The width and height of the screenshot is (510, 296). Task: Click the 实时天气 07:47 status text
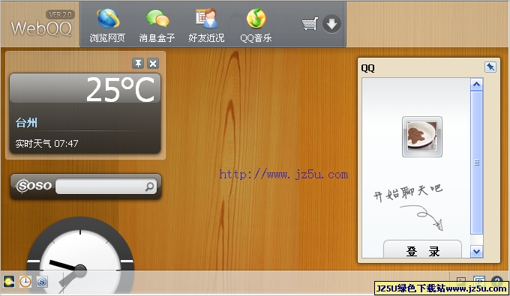coord(46,143)
